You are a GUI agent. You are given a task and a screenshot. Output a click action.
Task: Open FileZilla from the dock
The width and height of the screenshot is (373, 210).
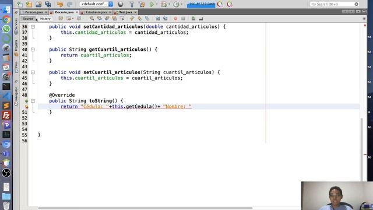(x=6, y=116)
